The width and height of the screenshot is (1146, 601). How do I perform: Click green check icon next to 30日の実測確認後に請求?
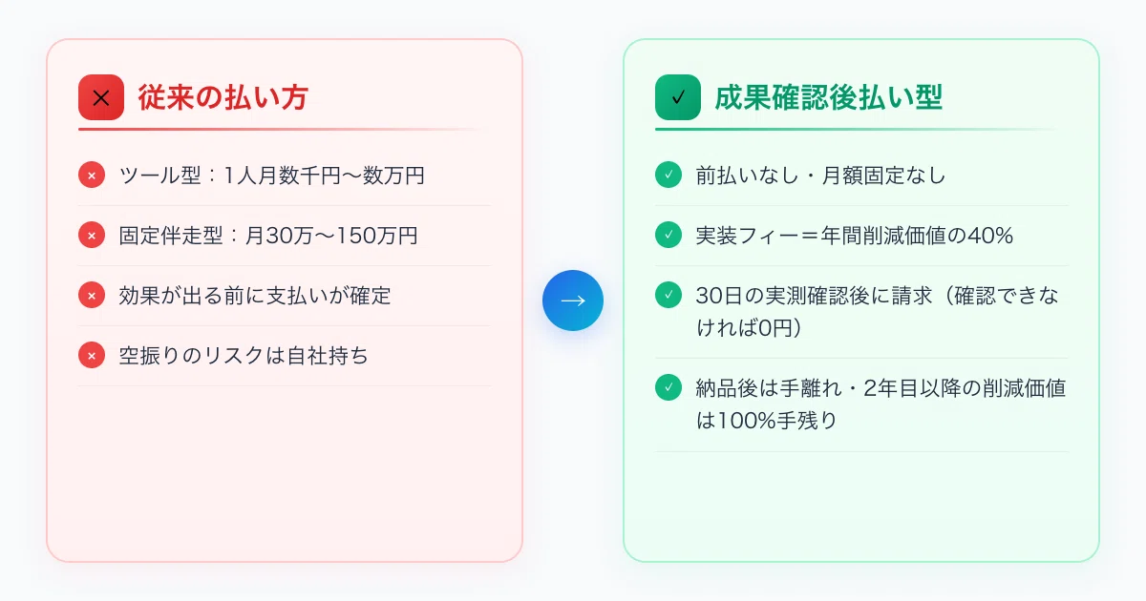click(x=668, y=296)
